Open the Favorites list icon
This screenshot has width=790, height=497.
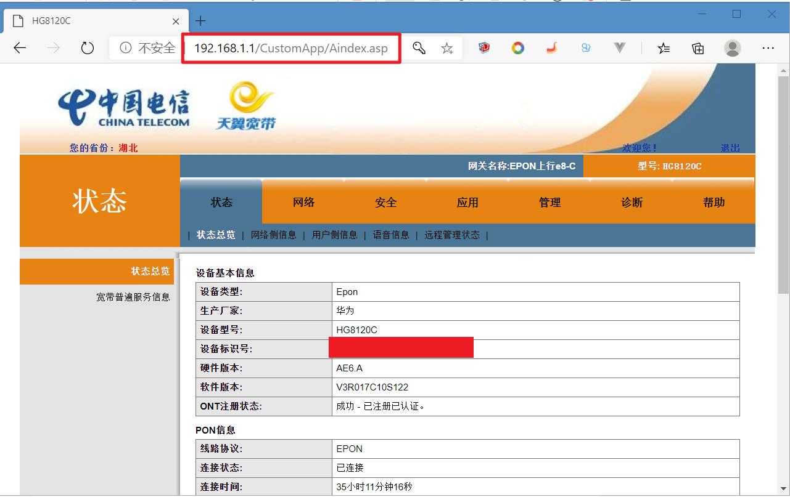point(664,47)
